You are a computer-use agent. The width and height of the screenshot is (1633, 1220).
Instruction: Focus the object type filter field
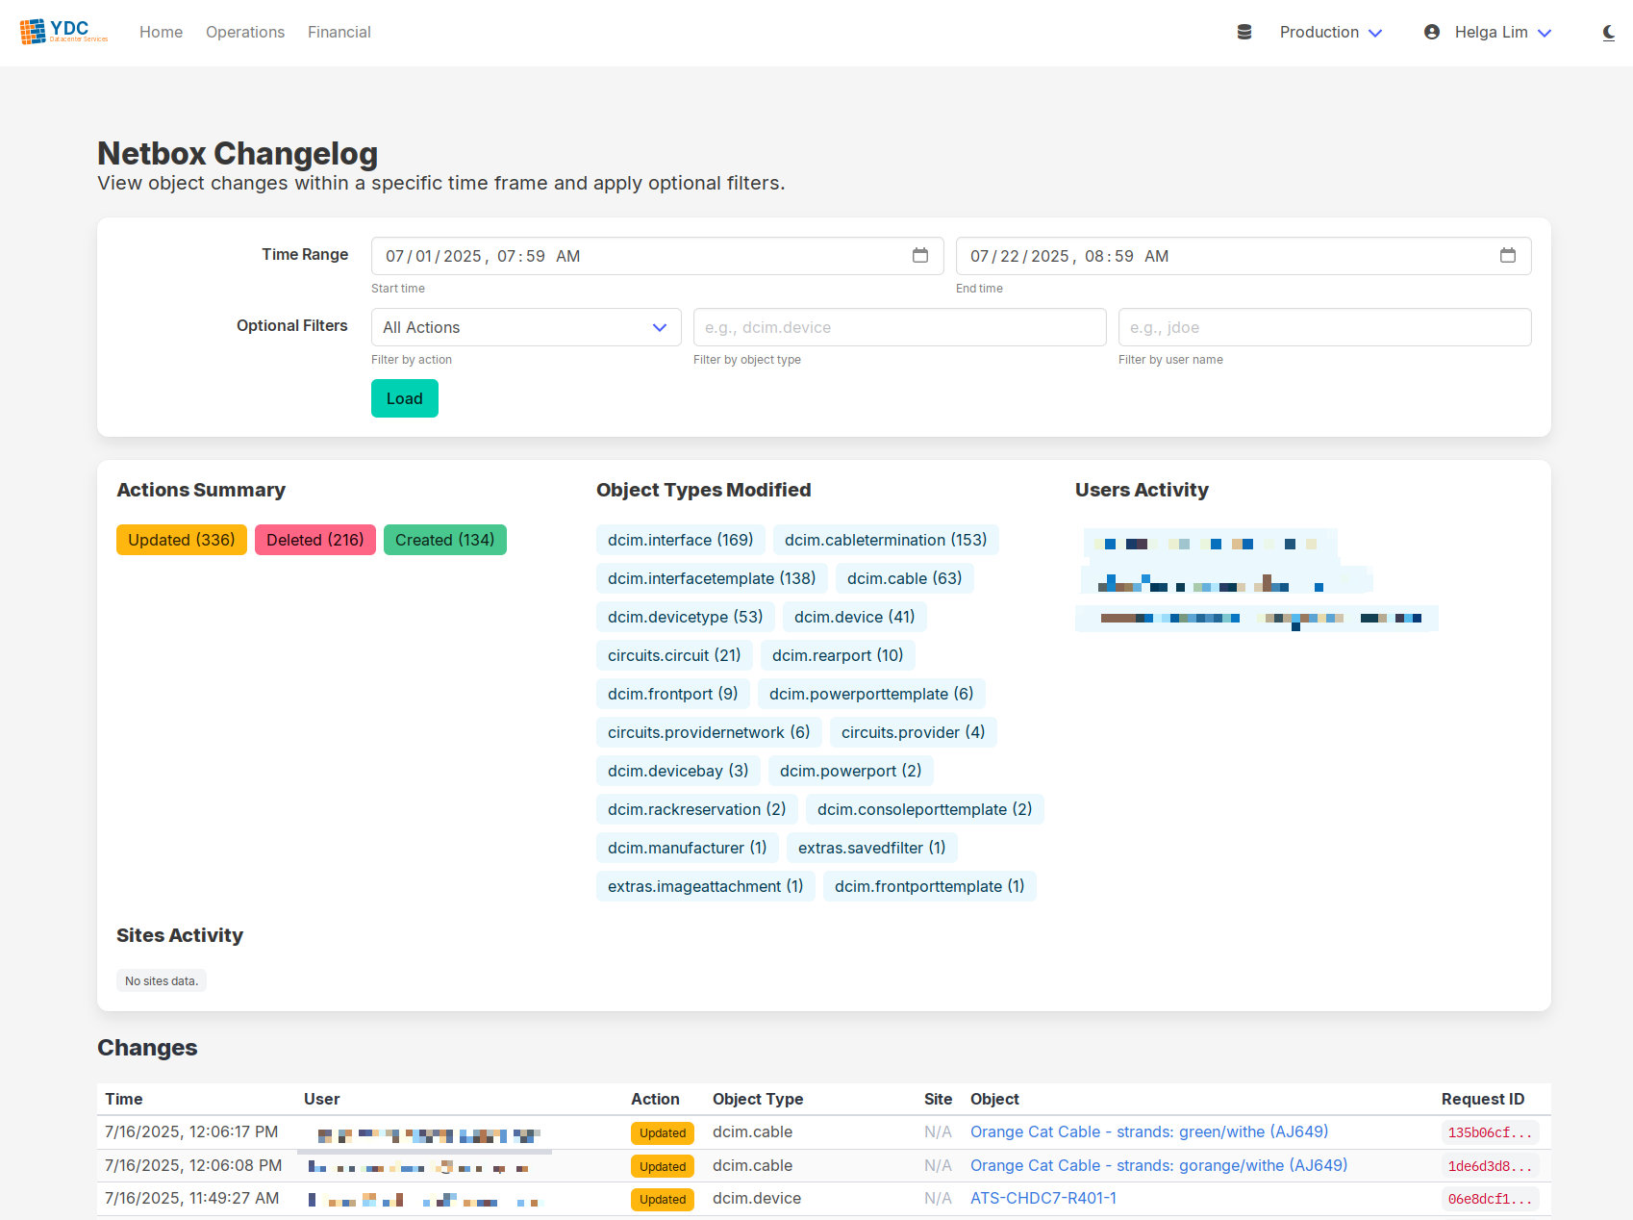click(900, 327)
